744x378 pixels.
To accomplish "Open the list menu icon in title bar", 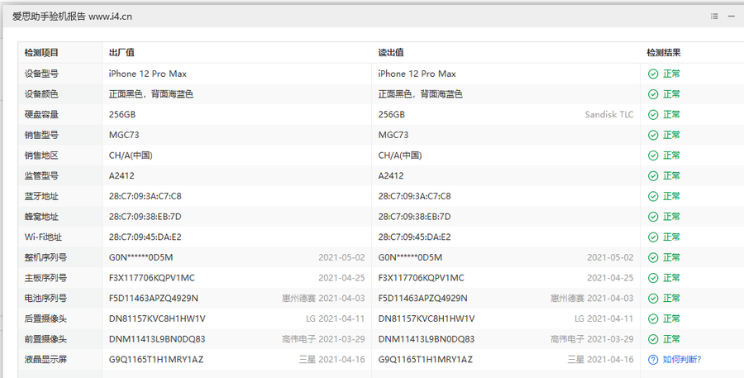I will [714, 17].
